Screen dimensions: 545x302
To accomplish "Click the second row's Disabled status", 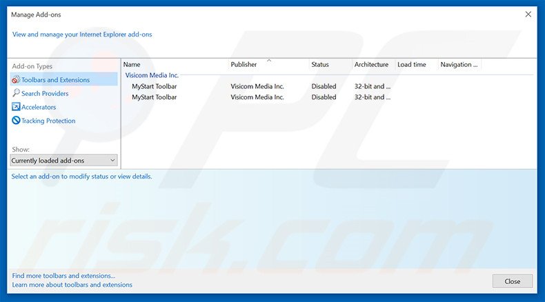I will coord(324,97).
